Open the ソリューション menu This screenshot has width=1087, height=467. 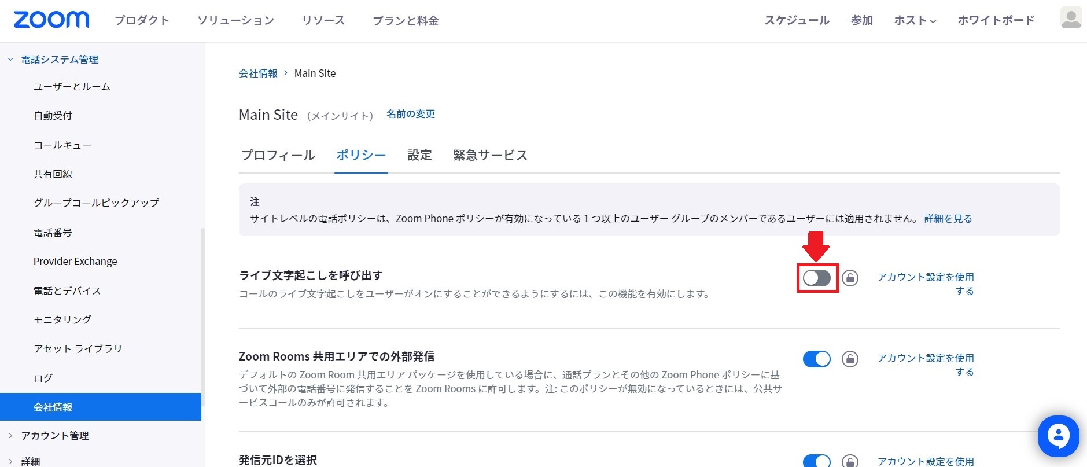click(x=235, y=20)
